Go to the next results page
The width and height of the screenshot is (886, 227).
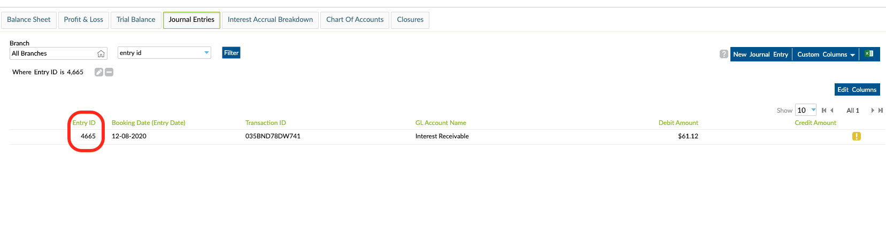(x=873, y=111)
